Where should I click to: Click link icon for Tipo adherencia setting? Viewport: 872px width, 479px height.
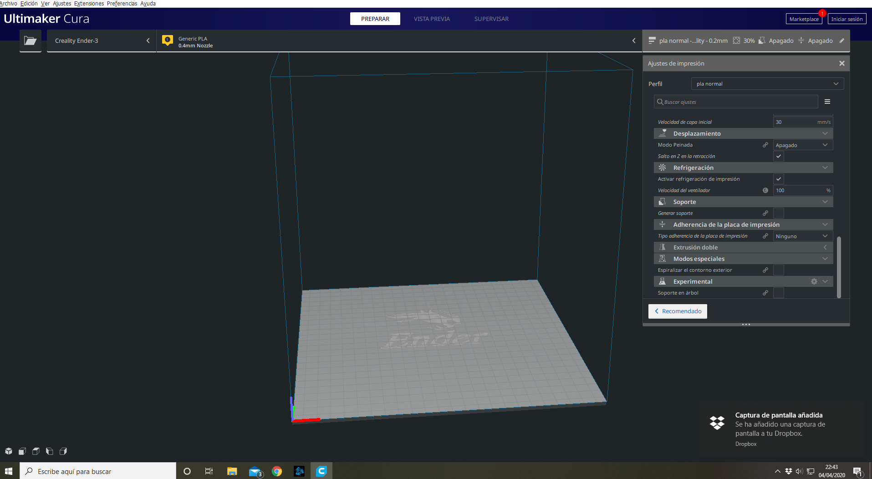click(765, 236)
